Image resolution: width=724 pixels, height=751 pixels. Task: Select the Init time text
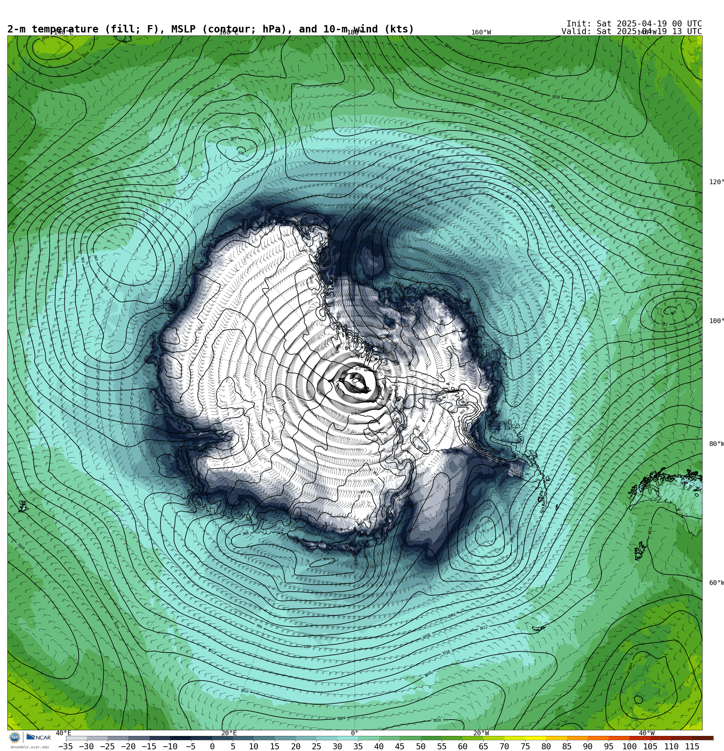tap(634, 24)
